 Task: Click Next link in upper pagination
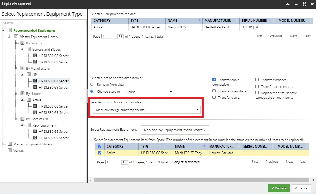point(293,36)
